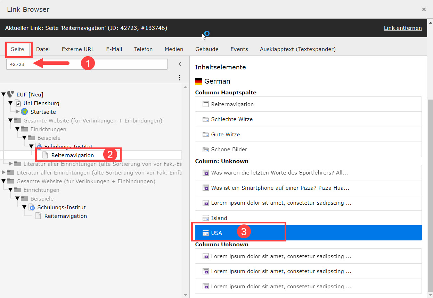Switch to the Datei tab
433x298 pixels.
tap(43, 49)
